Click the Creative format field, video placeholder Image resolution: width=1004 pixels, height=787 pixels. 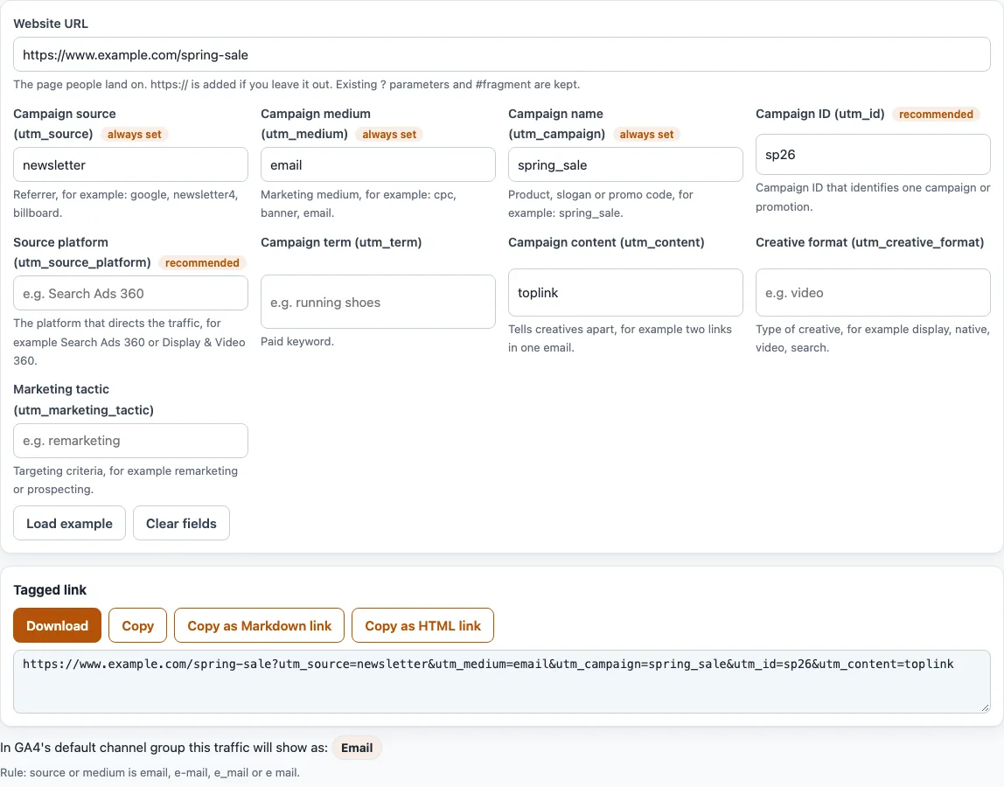click(873, 293)
